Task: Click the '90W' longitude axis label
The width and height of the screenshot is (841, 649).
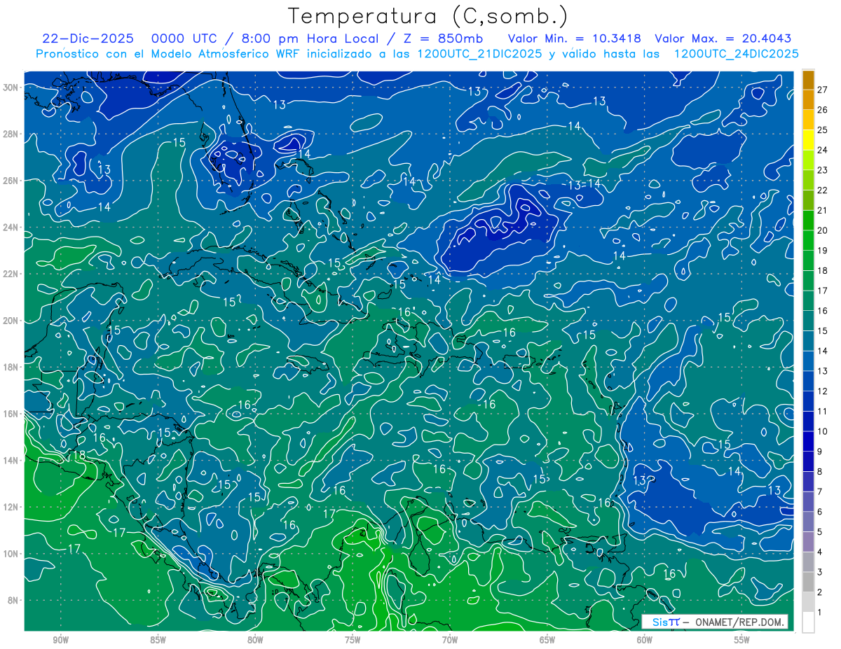Action: (x=60, y=640)
